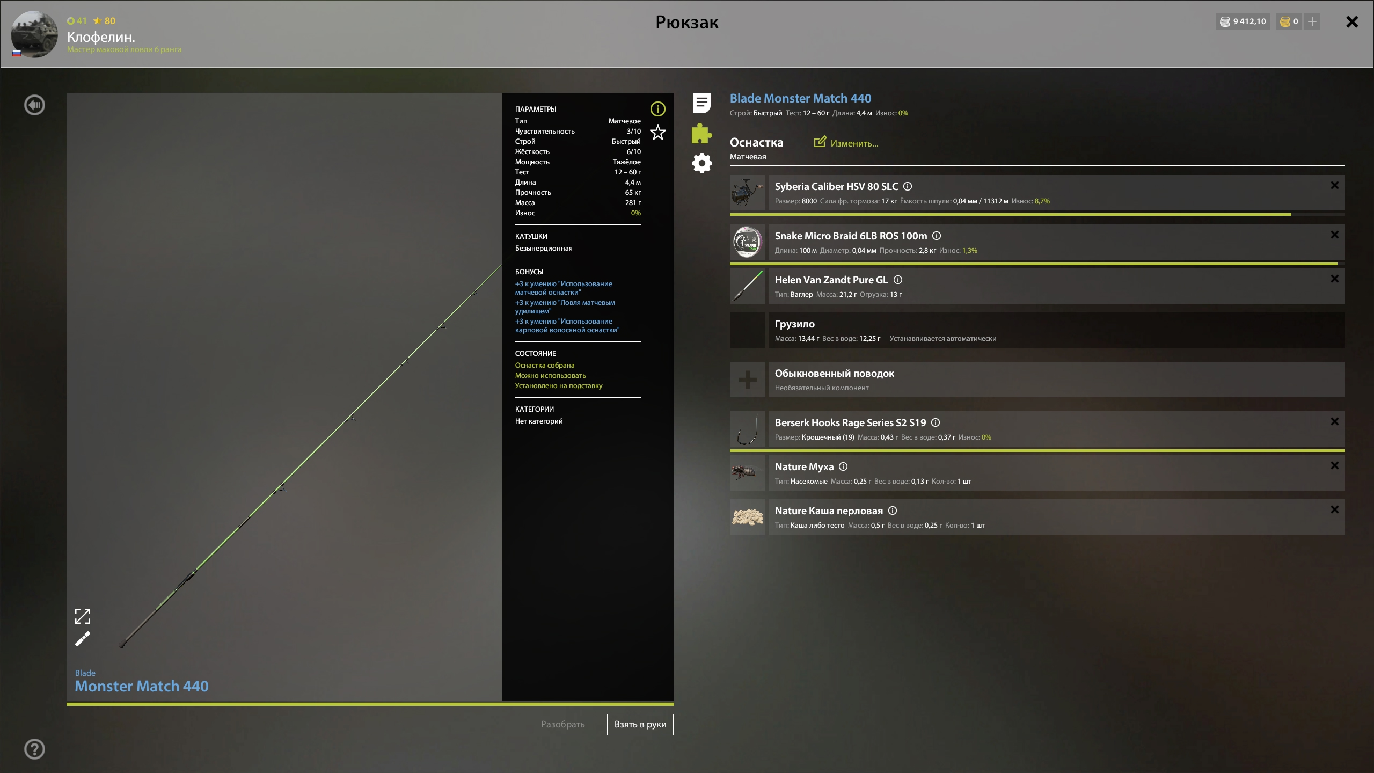1374x773 pixels.
Task: Switch to the puzzle-piece rig setup tab
Action: pos(701,134)
